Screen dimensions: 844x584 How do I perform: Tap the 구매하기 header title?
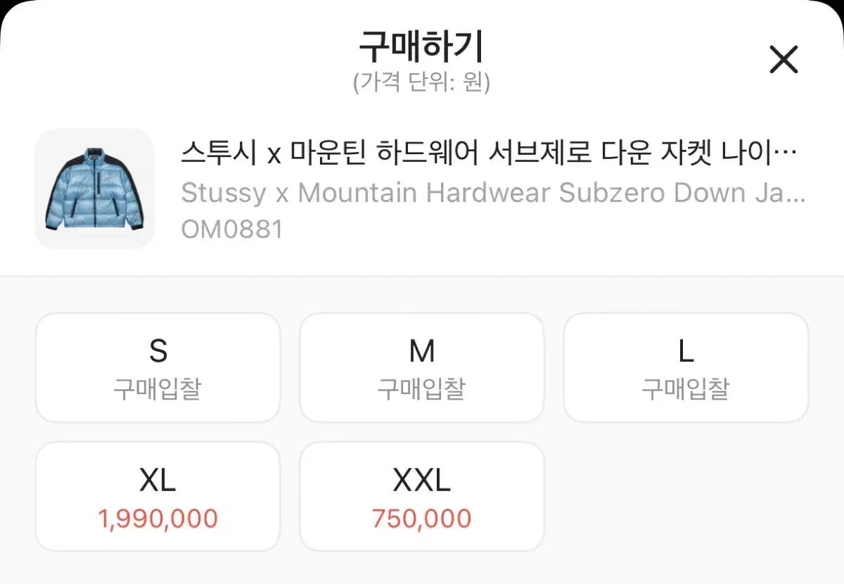tap(421, 48)
